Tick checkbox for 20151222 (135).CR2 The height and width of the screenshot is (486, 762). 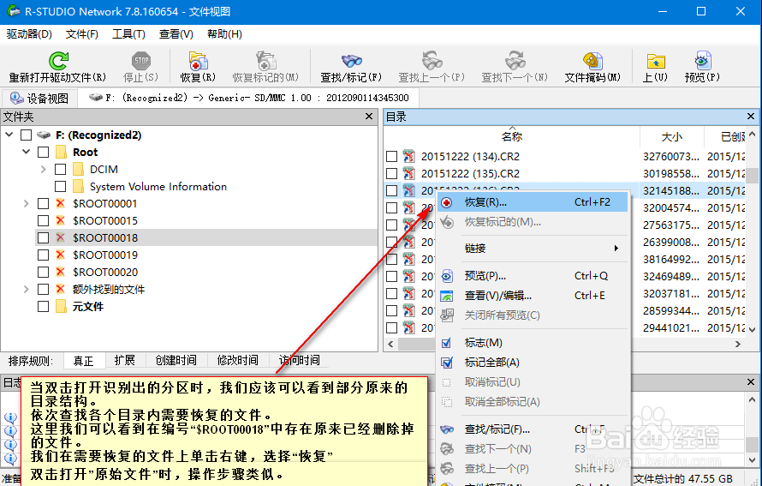pos(391,174)
